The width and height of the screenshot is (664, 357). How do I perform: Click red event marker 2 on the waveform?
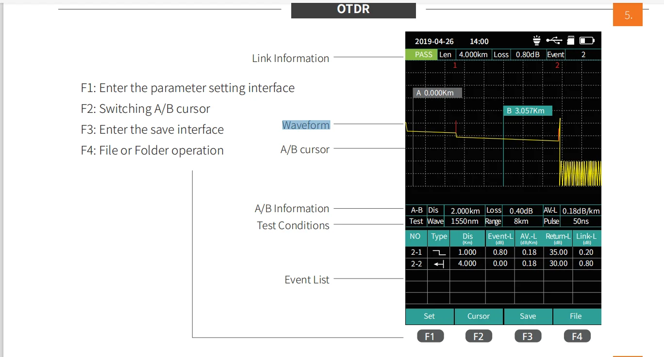[x=557, y=65]
